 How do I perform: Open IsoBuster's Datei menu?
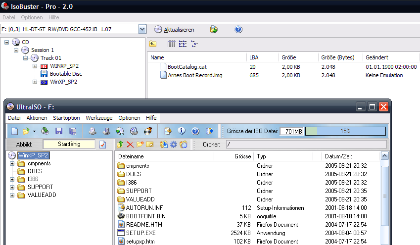[x=9, y=17]
